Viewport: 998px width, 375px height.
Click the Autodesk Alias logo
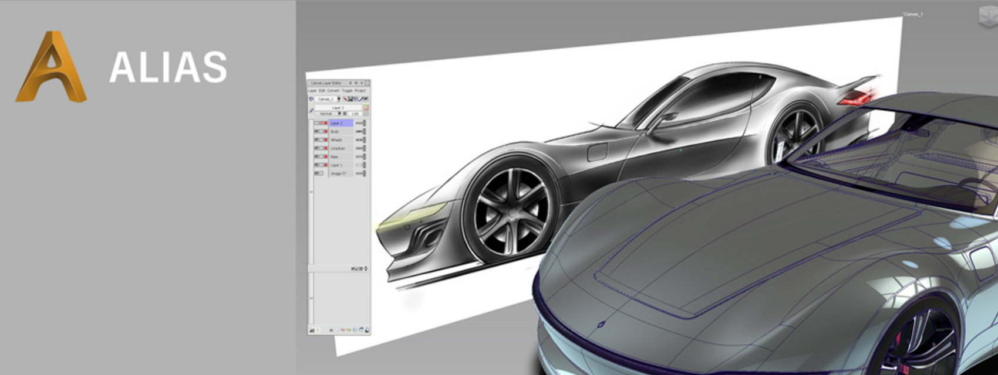coord(51,67)
